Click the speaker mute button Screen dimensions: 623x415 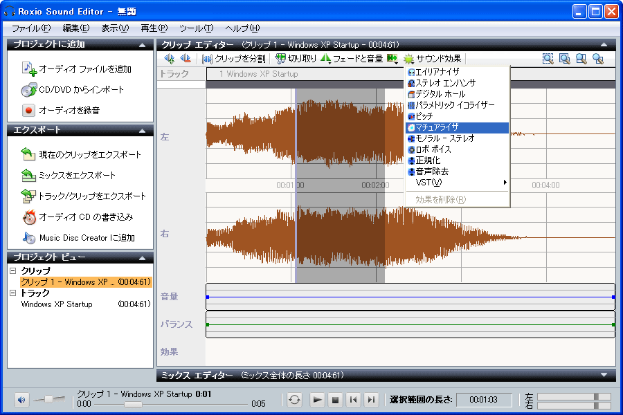click(x=21, y=400)
